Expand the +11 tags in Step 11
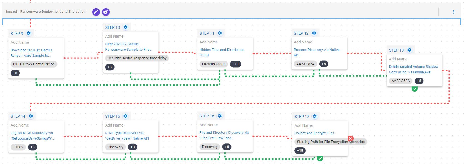 tap(235, 64)
